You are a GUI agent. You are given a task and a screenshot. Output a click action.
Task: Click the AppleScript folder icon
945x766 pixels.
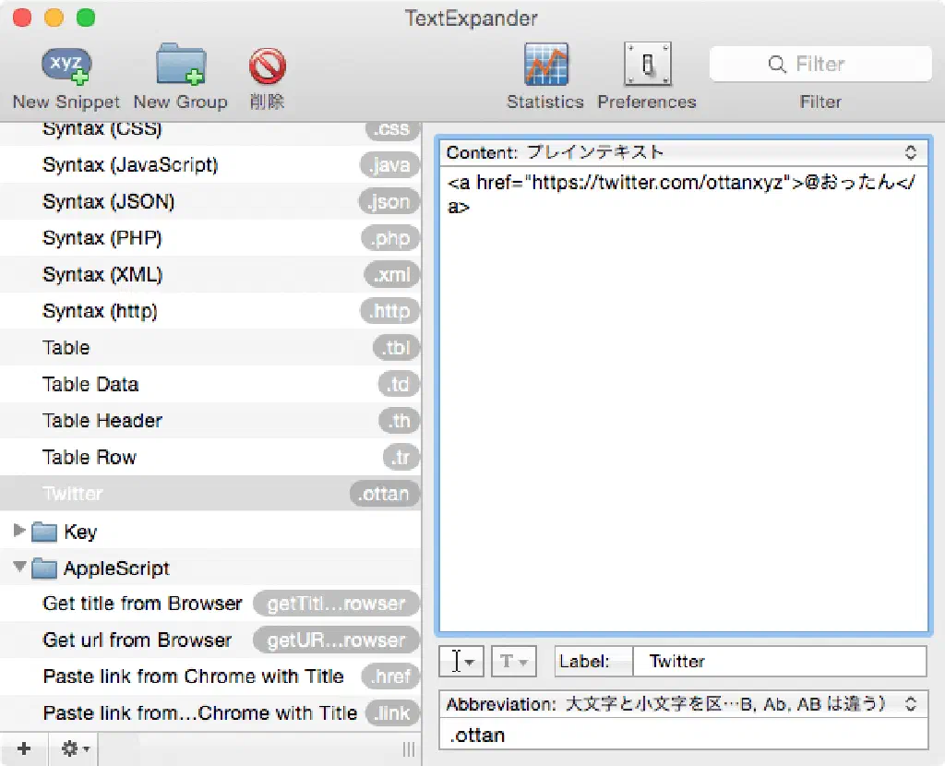point(45,569)
